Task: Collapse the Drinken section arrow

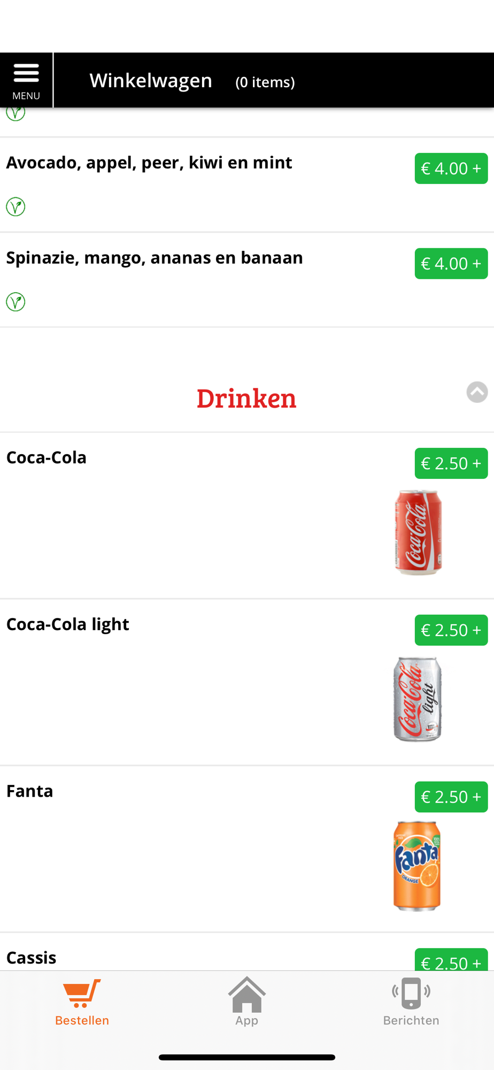Action: tap(477, 392)
